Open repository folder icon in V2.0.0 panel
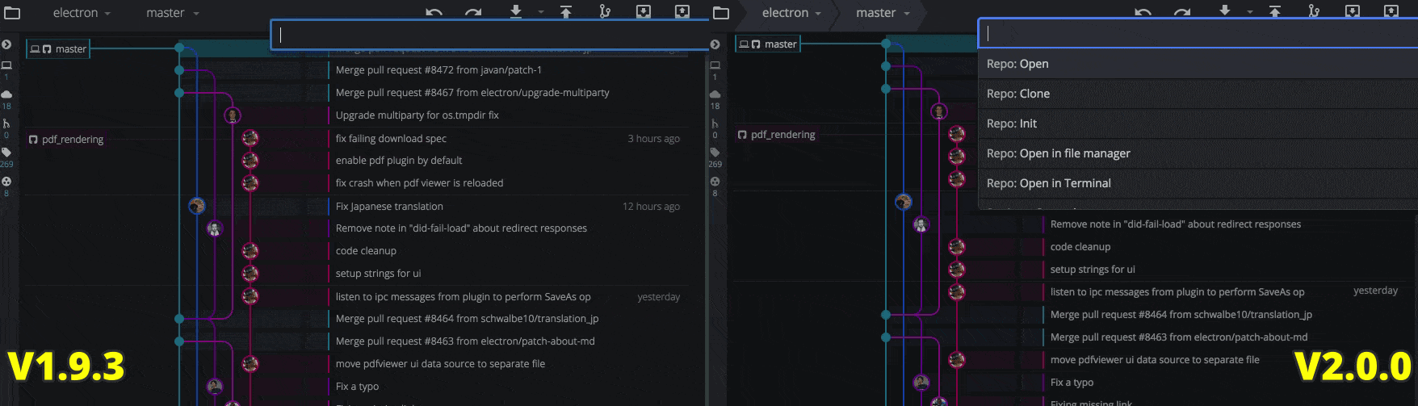 [x=721, y=13]
